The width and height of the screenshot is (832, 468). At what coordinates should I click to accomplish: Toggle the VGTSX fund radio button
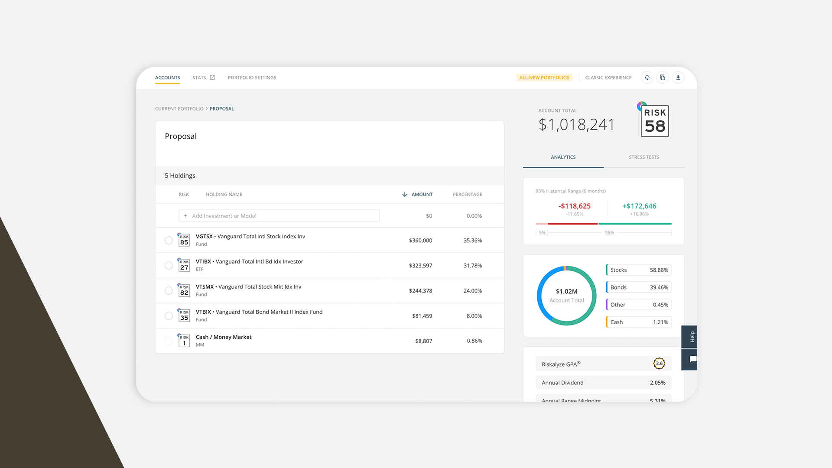(x=169, y=240)
